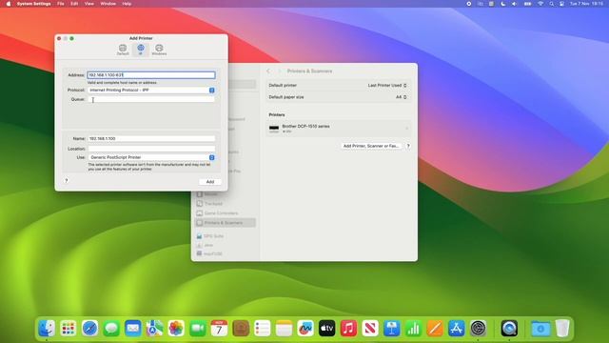Viewport: 609px width, 343px height.
Task: Open the App Store from the Dock
Action: point(457,328)
